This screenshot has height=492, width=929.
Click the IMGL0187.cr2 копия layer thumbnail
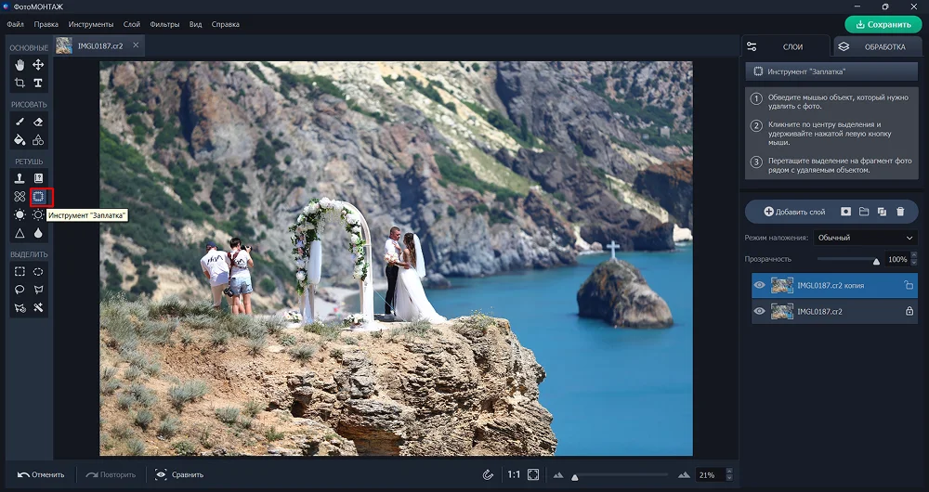tap(782, 285)
